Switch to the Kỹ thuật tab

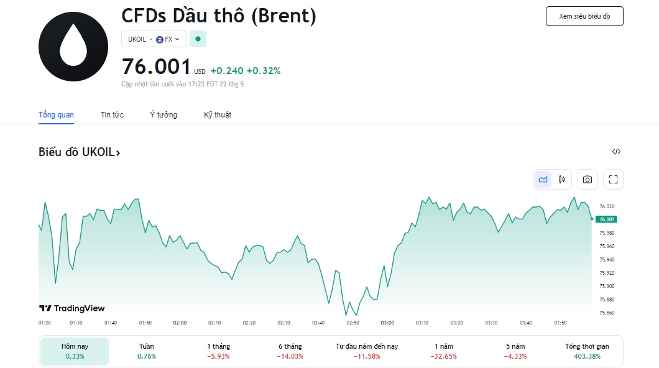coord(218,115)
